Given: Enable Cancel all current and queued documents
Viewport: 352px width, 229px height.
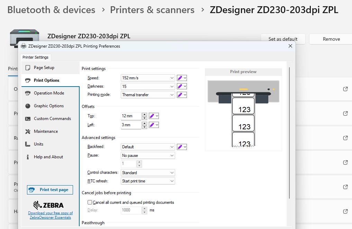Looking at the screenshot, I should (x=90, y=202).
